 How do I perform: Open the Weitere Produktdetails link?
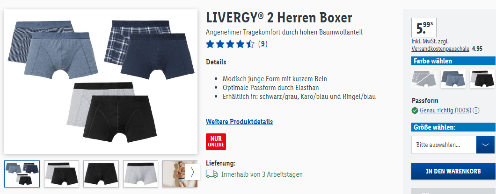(x=239, y=122)
